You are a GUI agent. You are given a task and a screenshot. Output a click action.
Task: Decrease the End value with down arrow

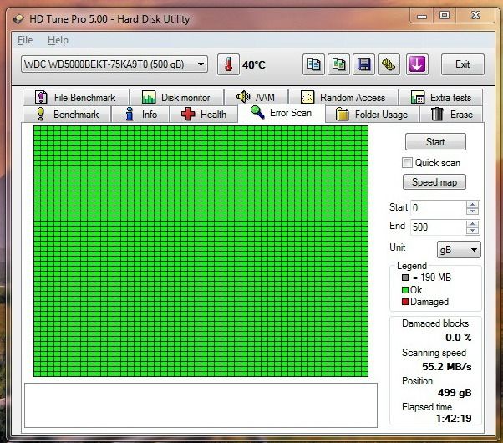[x=473, y=231]
